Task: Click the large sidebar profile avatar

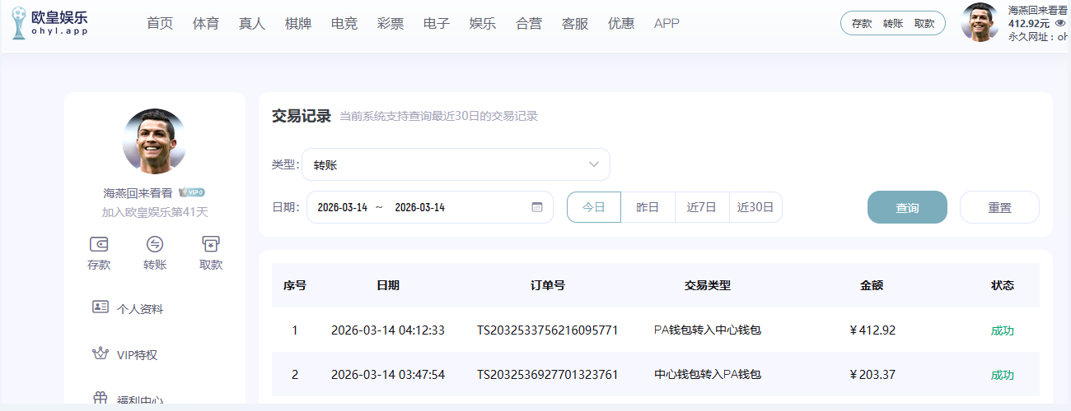Action: click(155, 141)
